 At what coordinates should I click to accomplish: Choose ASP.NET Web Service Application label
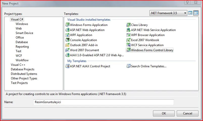tap(153, 30)
